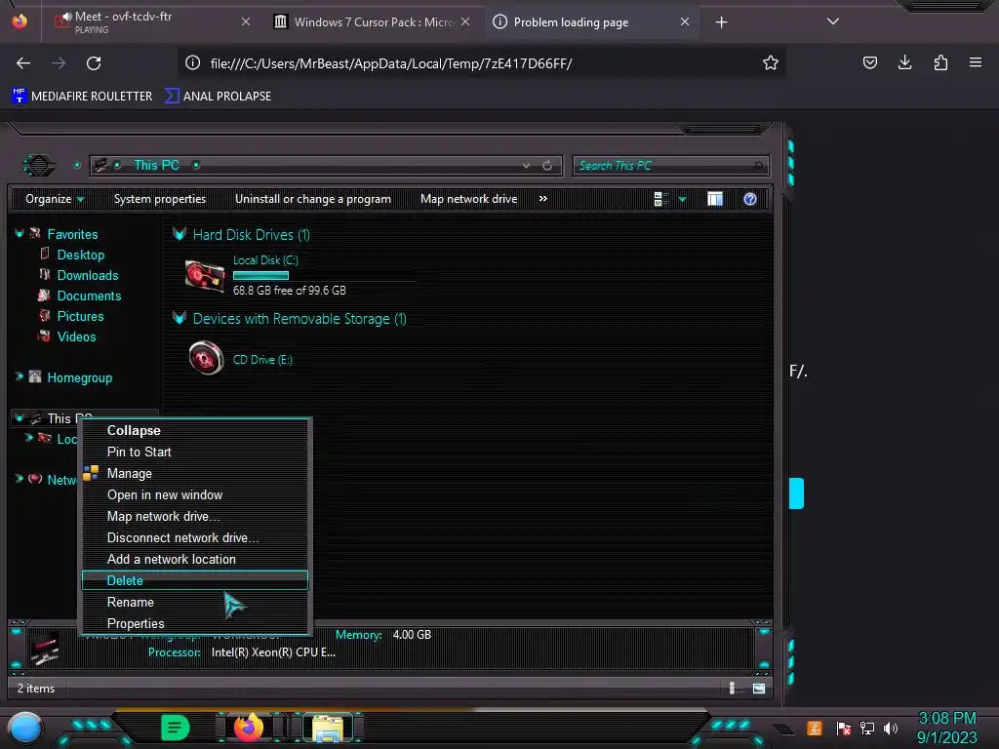Choose Collapse in the context menu
Screen dimensions: 999x749
coord(195,430)
